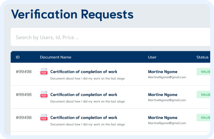Screen dimensions: 214x139
Task: Click Martine Ngome name in second row
Action: [x=163, y=95]
